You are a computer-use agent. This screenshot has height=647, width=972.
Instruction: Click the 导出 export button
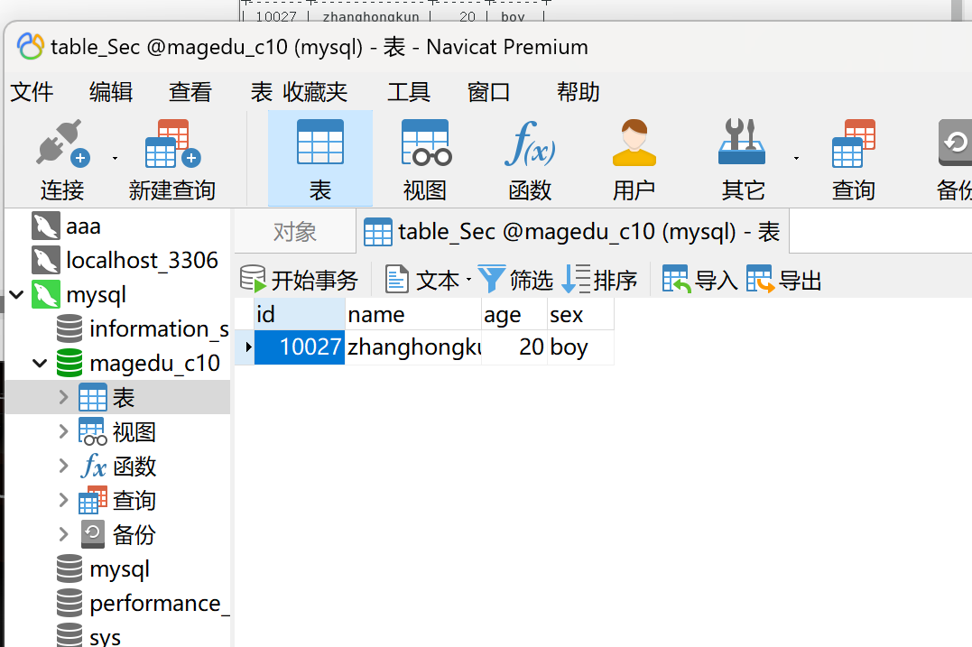[783, 280]
